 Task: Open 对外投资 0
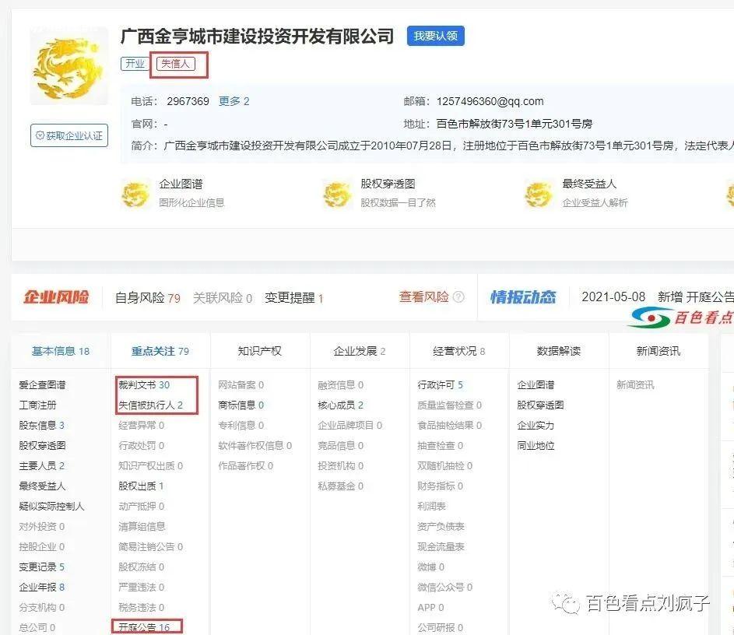click(42, 527)
